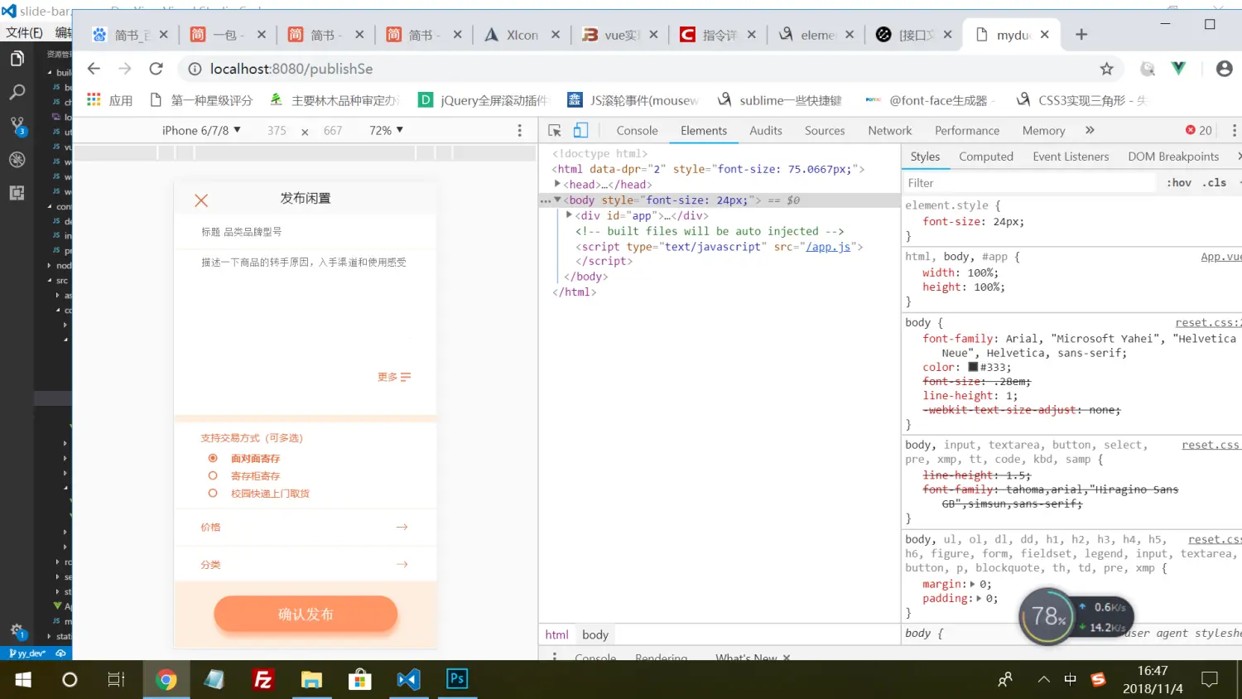Rotate device dimensions icon

305,132
